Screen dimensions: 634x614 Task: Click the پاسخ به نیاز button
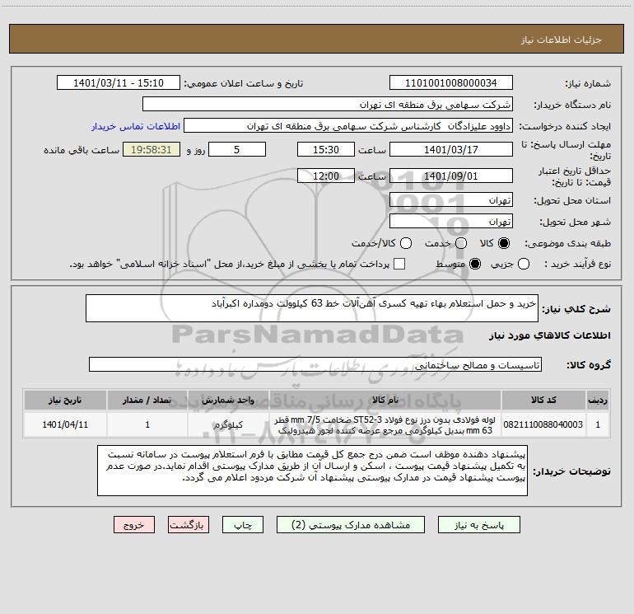(x=478, y=525)
